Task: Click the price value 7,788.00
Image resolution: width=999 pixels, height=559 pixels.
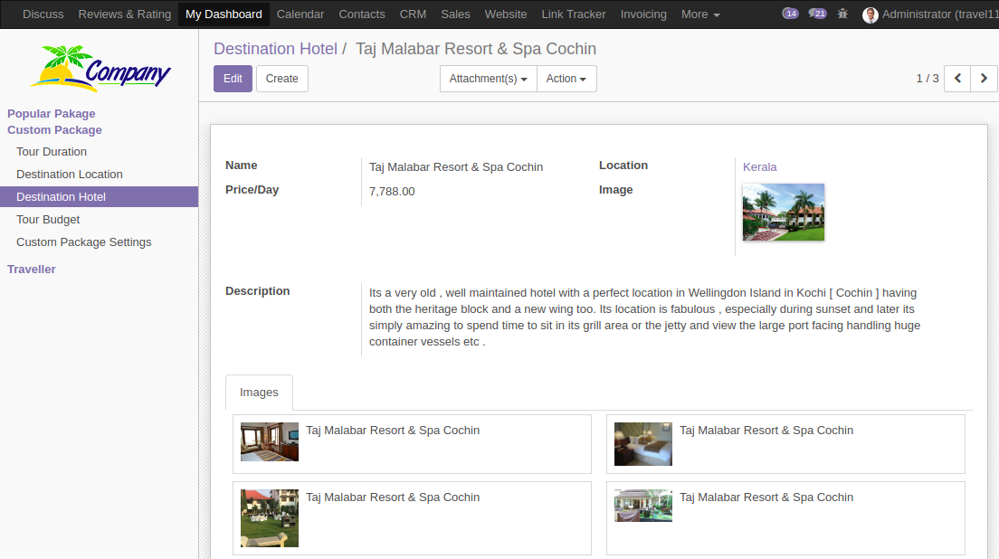Action: pyautogui.click(x=392, y=192)
